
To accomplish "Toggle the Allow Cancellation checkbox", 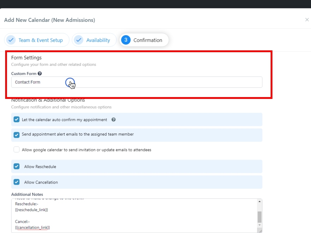I will [x=17, y=182].
